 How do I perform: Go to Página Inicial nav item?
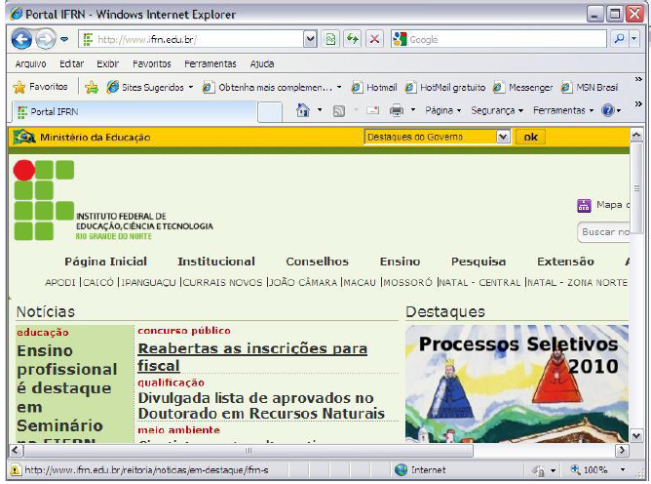pyautogui.click(x=106, y=262)
